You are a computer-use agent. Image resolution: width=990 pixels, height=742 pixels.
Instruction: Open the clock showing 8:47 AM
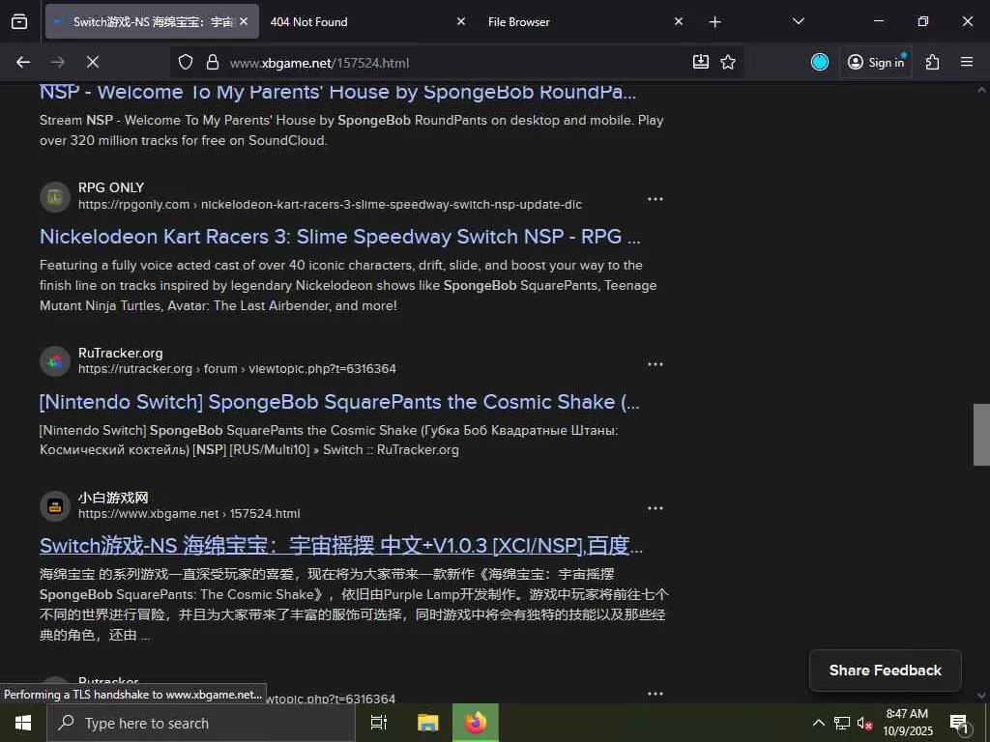tap(907, 723)
